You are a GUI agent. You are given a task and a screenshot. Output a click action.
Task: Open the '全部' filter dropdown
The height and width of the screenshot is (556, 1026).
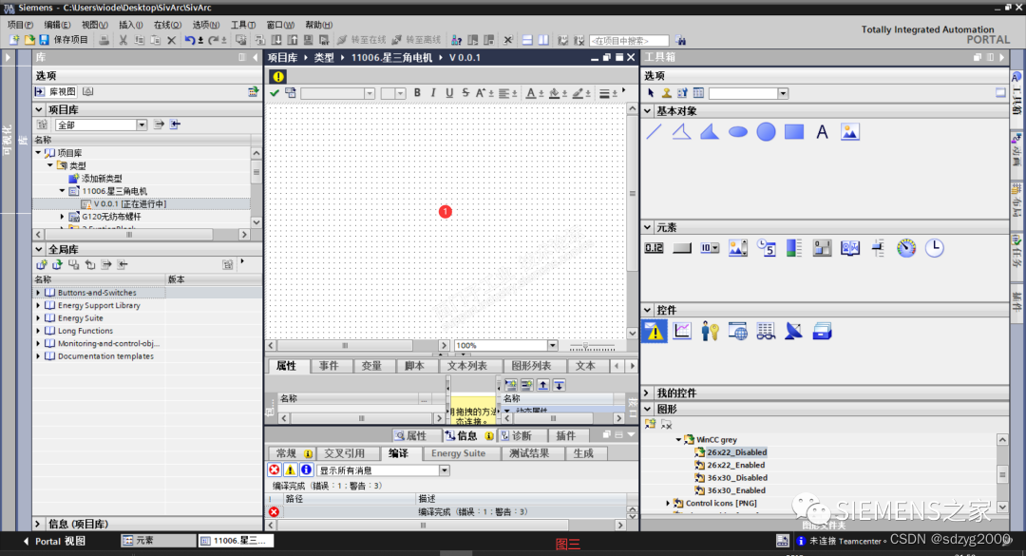pos(142,125)
